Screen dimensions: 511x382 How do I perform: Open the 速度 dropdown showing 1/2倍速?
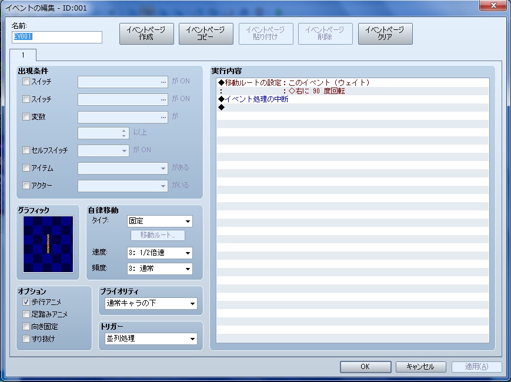pos(160,253)
